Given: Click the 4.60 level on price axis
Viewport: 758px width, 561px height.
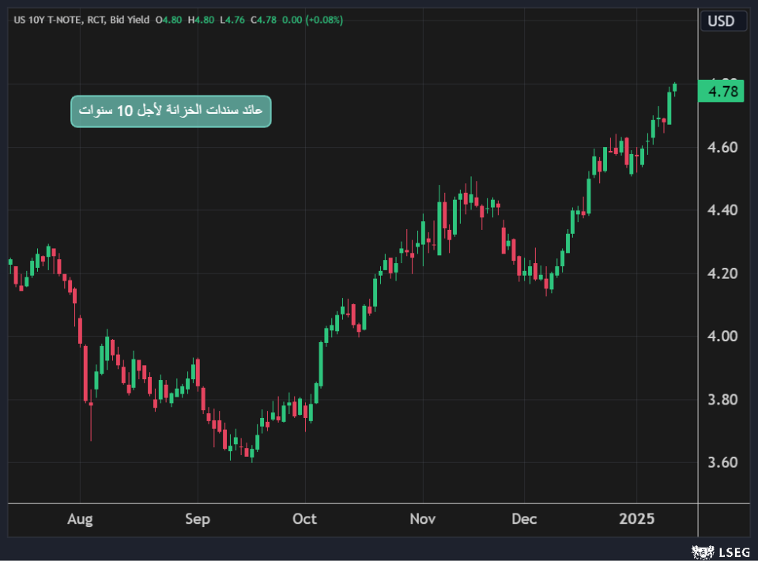Looking at the screenshot, I should [x=722, y=148].
